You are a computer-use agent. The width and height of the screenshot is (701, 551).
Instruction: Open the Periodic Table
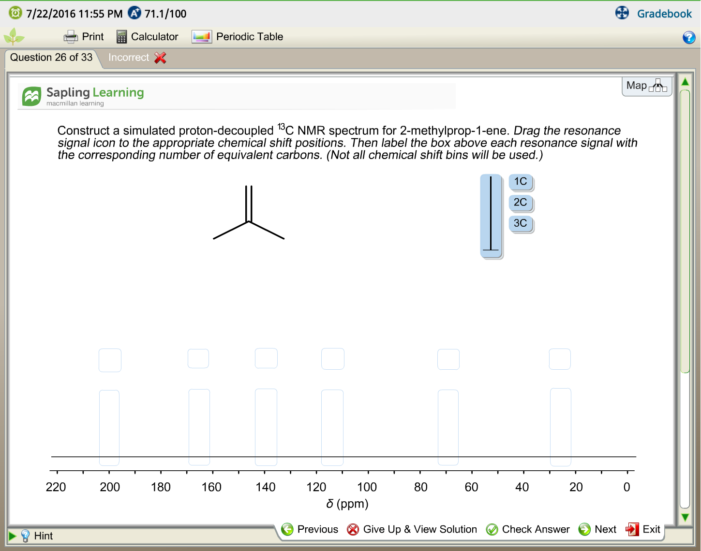(x=238, y=36)
